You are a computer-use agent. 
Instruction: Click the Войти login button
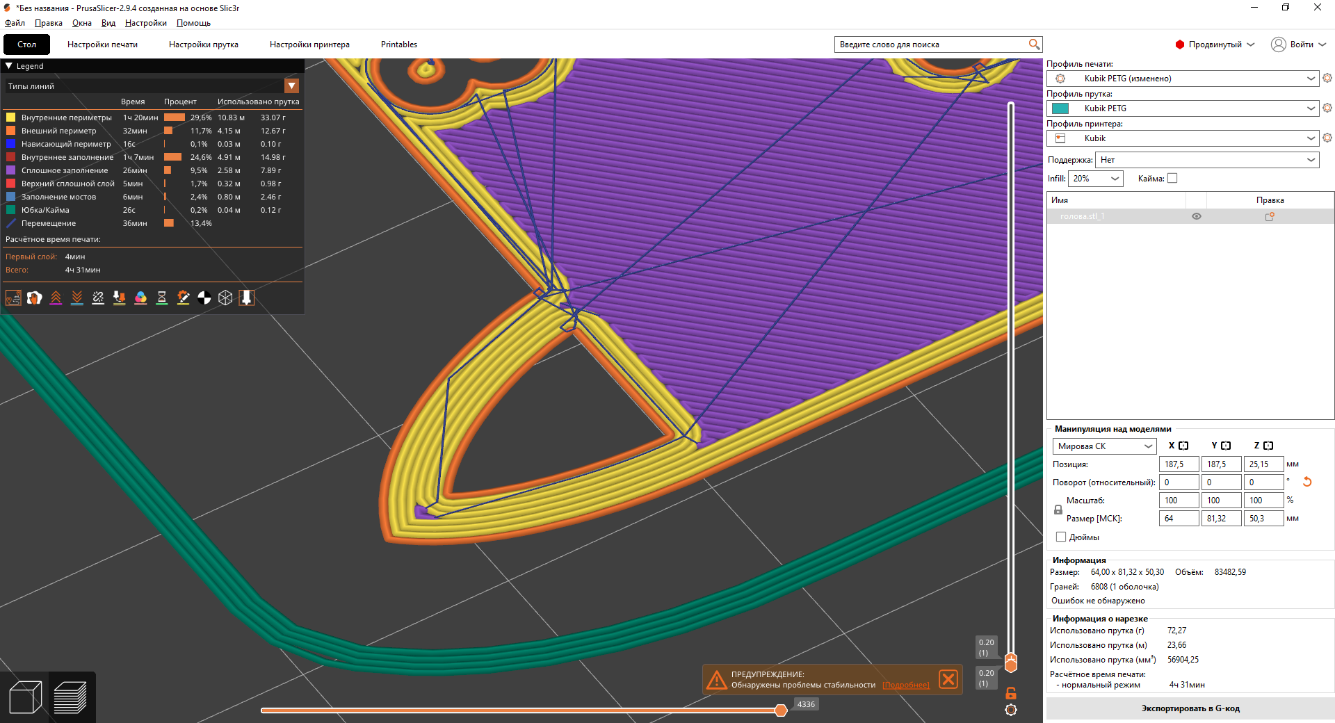[1299, 44]
